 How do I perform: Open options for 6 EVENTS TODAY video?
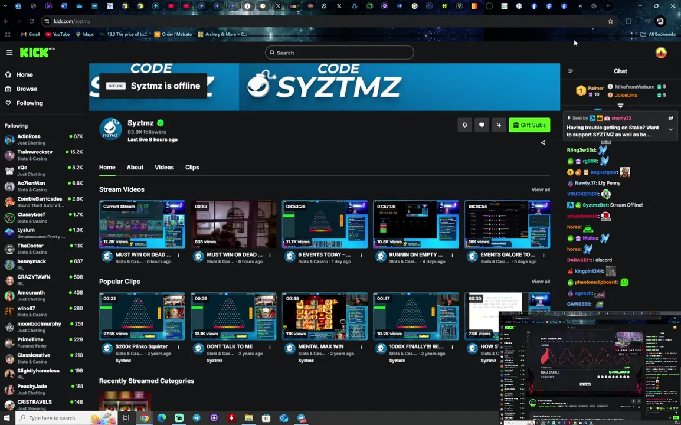(x=361, y=255)
